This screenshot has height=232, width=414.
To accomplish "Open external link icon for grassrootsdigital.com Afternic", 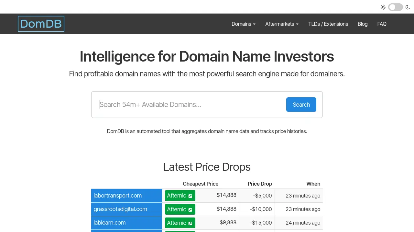I will point(190,209).
